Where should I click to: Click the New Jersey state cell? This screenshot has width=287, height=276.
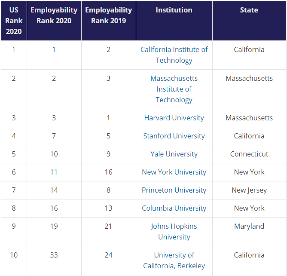click(x=249, y=190)
